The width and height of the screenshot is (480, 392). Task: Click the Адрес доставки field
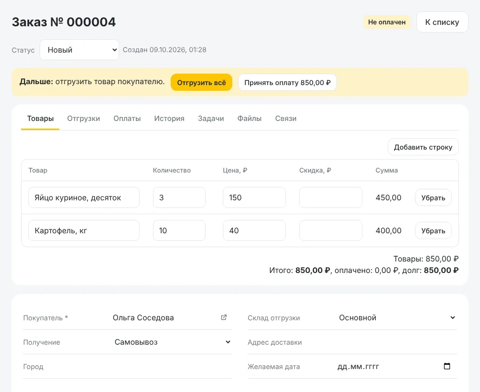pyautogui.click(x=397, y=342)
